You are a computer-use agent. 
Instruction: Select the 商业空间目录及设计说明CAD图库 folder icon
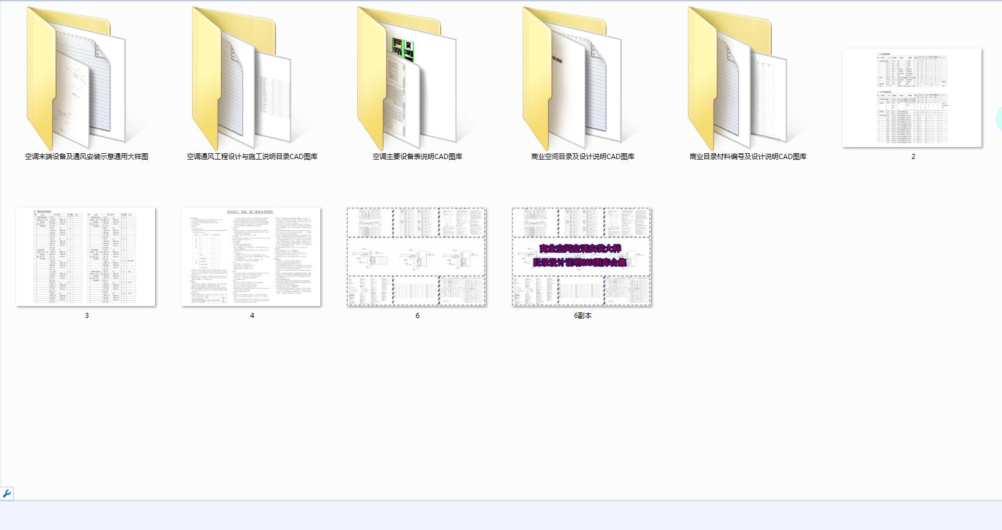point(576,80)
